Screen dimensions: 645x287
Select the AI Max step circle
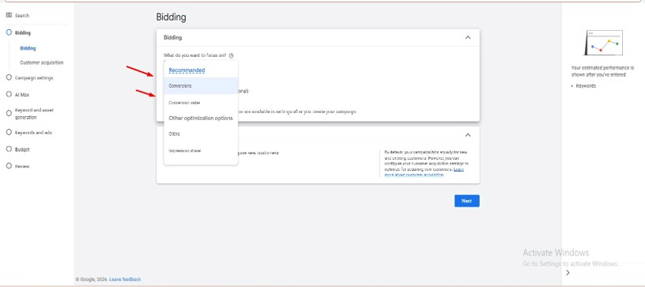(x=9, y=94)
